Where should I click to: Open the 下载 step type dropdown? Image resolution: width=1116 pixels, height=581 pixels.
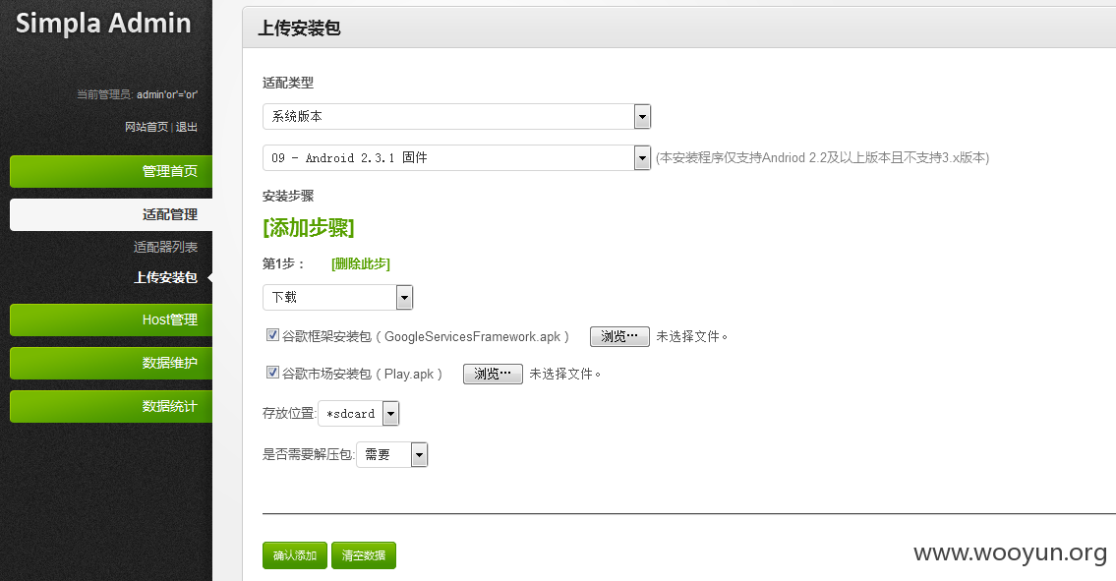pyautogui.click(x=337, y=298)
